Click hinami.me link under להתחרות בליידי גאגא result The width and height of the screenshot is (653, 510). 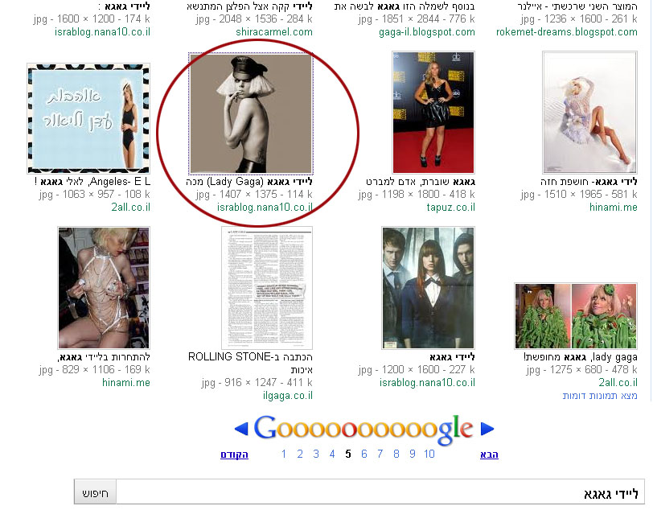tap(126, 383)
